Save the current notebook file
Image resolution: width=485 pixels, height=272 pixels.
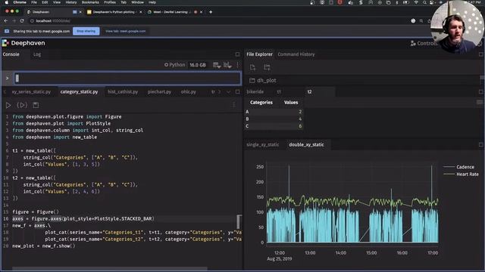click(36, 105)
